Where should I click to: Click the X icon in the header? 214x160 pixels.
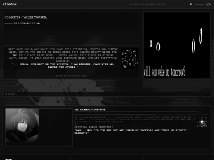(191, 4)
